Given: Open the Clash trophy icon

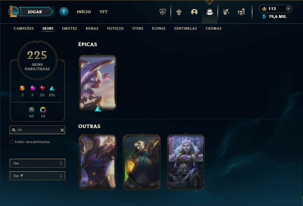Looking at the screenshot, I should 163,12.
